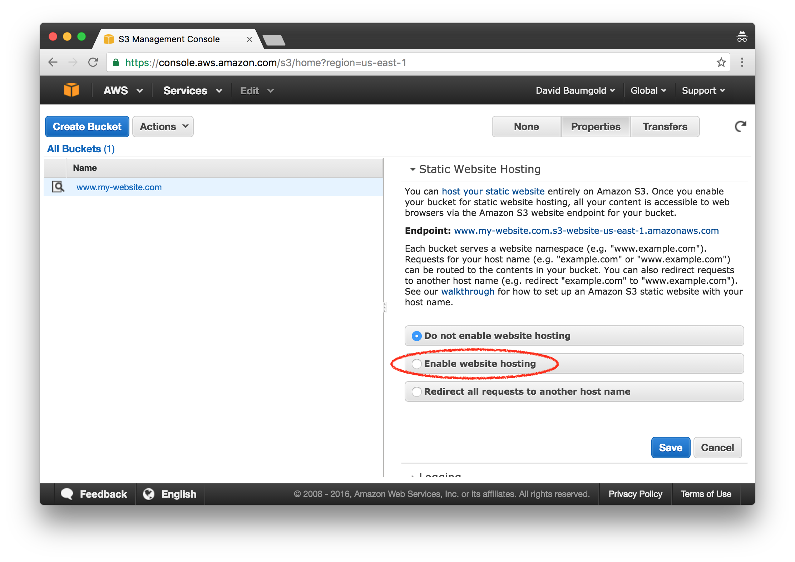Switch to the None view tab

tap(526, 127)
